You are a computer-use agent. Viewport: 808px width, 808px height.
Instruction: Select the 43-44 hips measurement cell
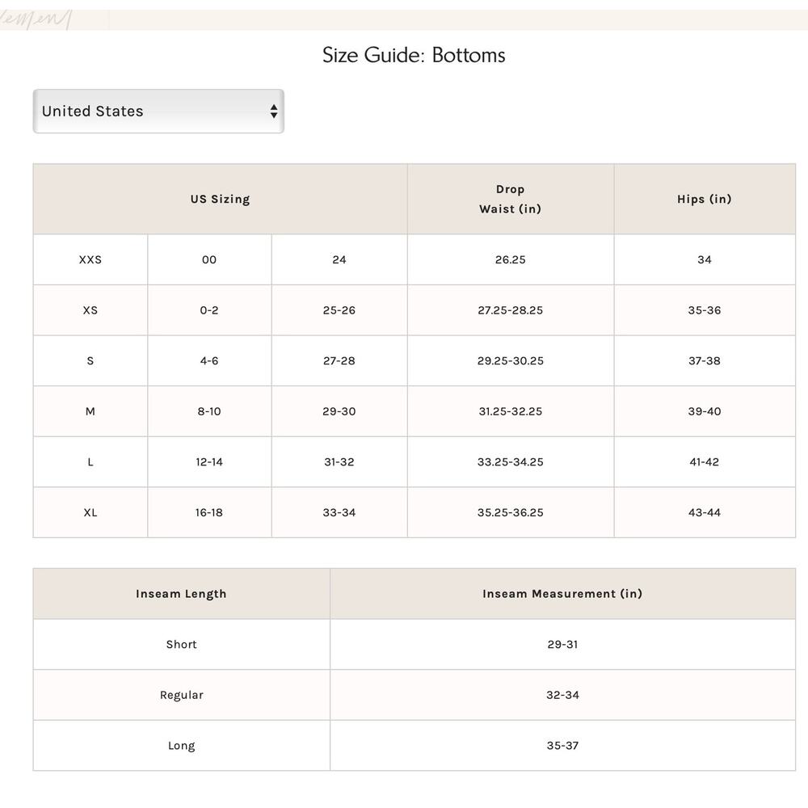(x=704, y=512)
